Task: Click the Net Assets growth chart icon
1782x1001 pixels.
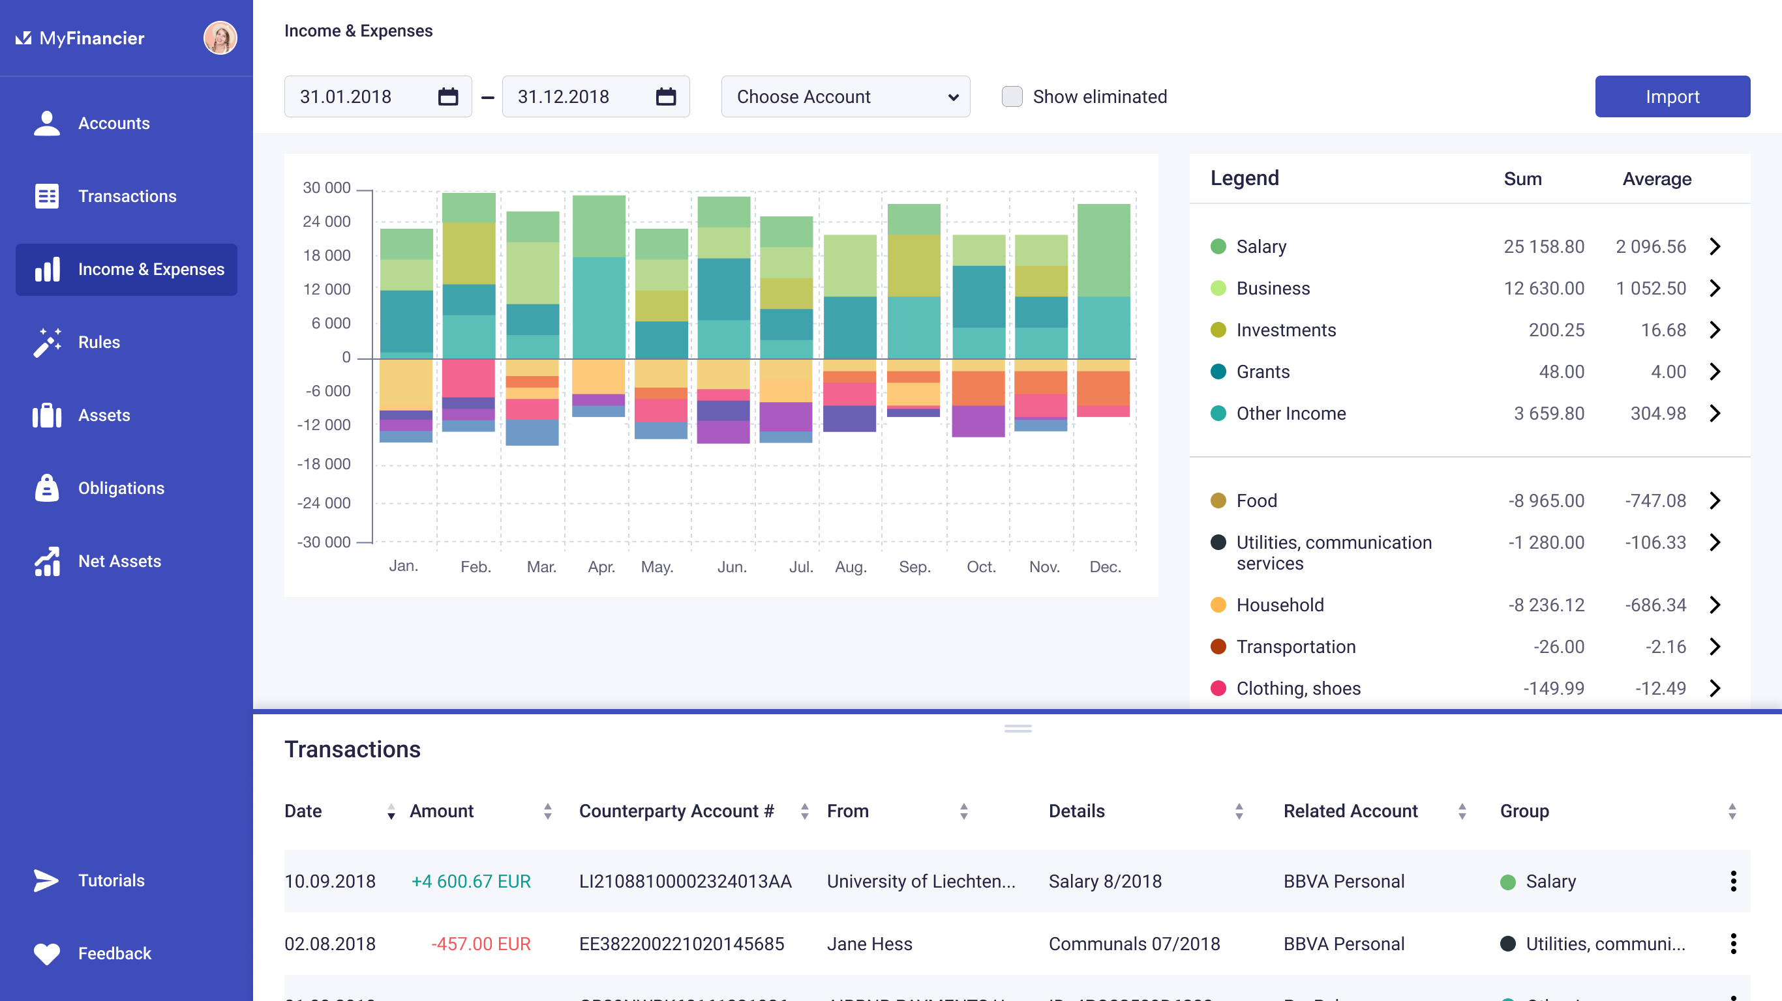Action: (46, 561)
